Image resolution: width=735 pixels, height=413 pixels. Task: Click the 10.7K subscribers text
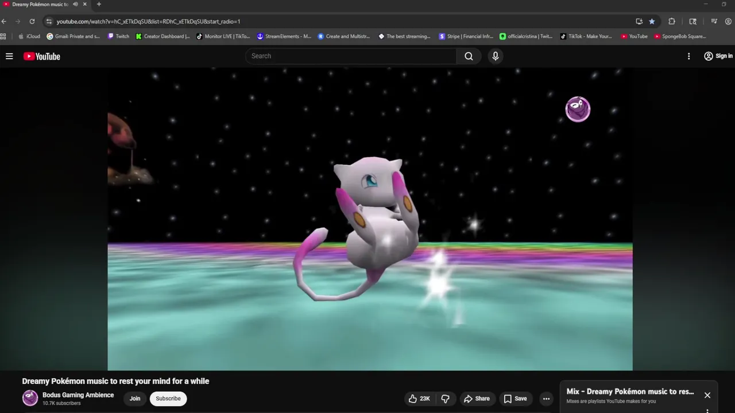click(61, 403)
